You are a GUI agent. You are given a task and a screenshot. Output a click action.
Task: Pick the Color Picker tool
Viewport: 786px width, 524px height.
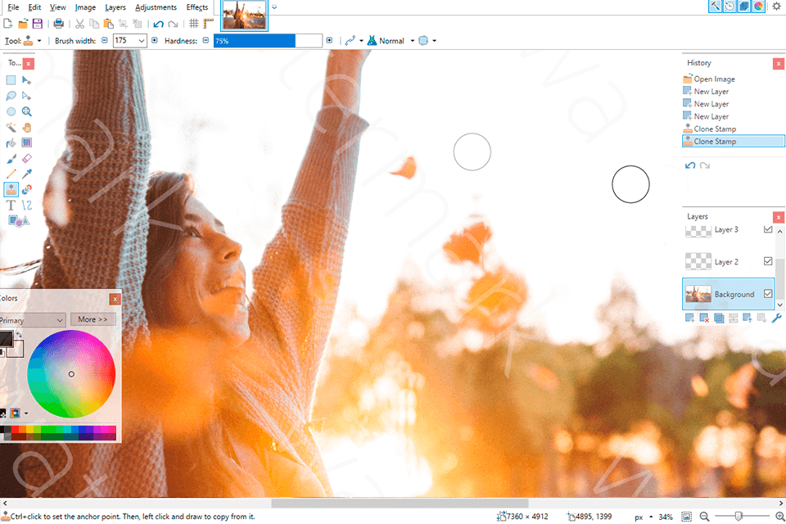[x=27, y=173]
